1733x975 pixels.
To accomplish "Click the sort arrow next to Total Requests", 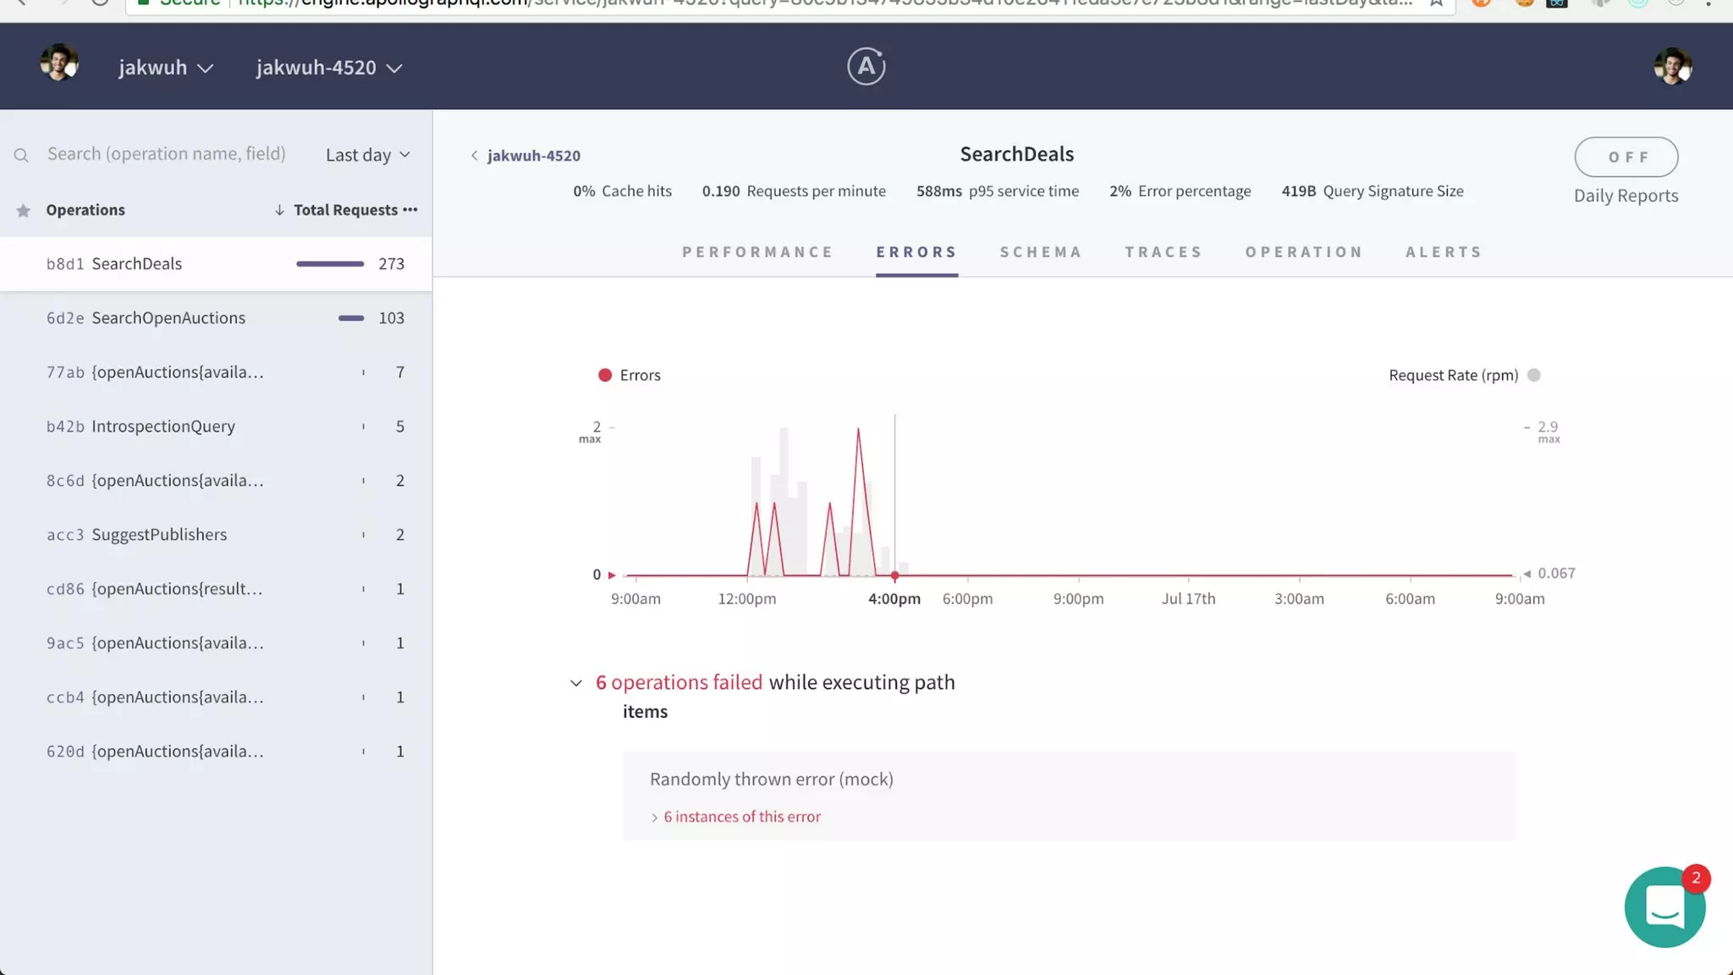I will click(x=279, y=210).
